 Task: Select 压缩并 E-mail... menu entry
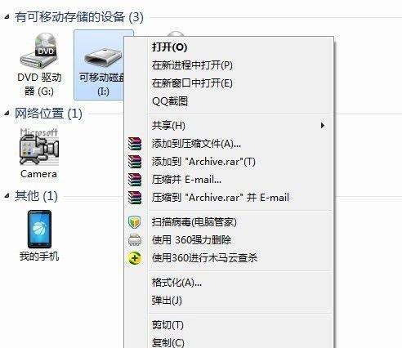(186, 180)
